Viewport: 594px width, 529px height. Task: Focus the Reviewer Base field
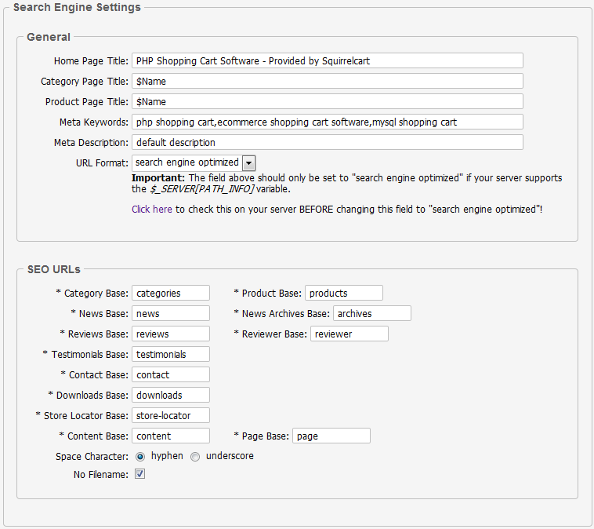[x=349, y=334]
